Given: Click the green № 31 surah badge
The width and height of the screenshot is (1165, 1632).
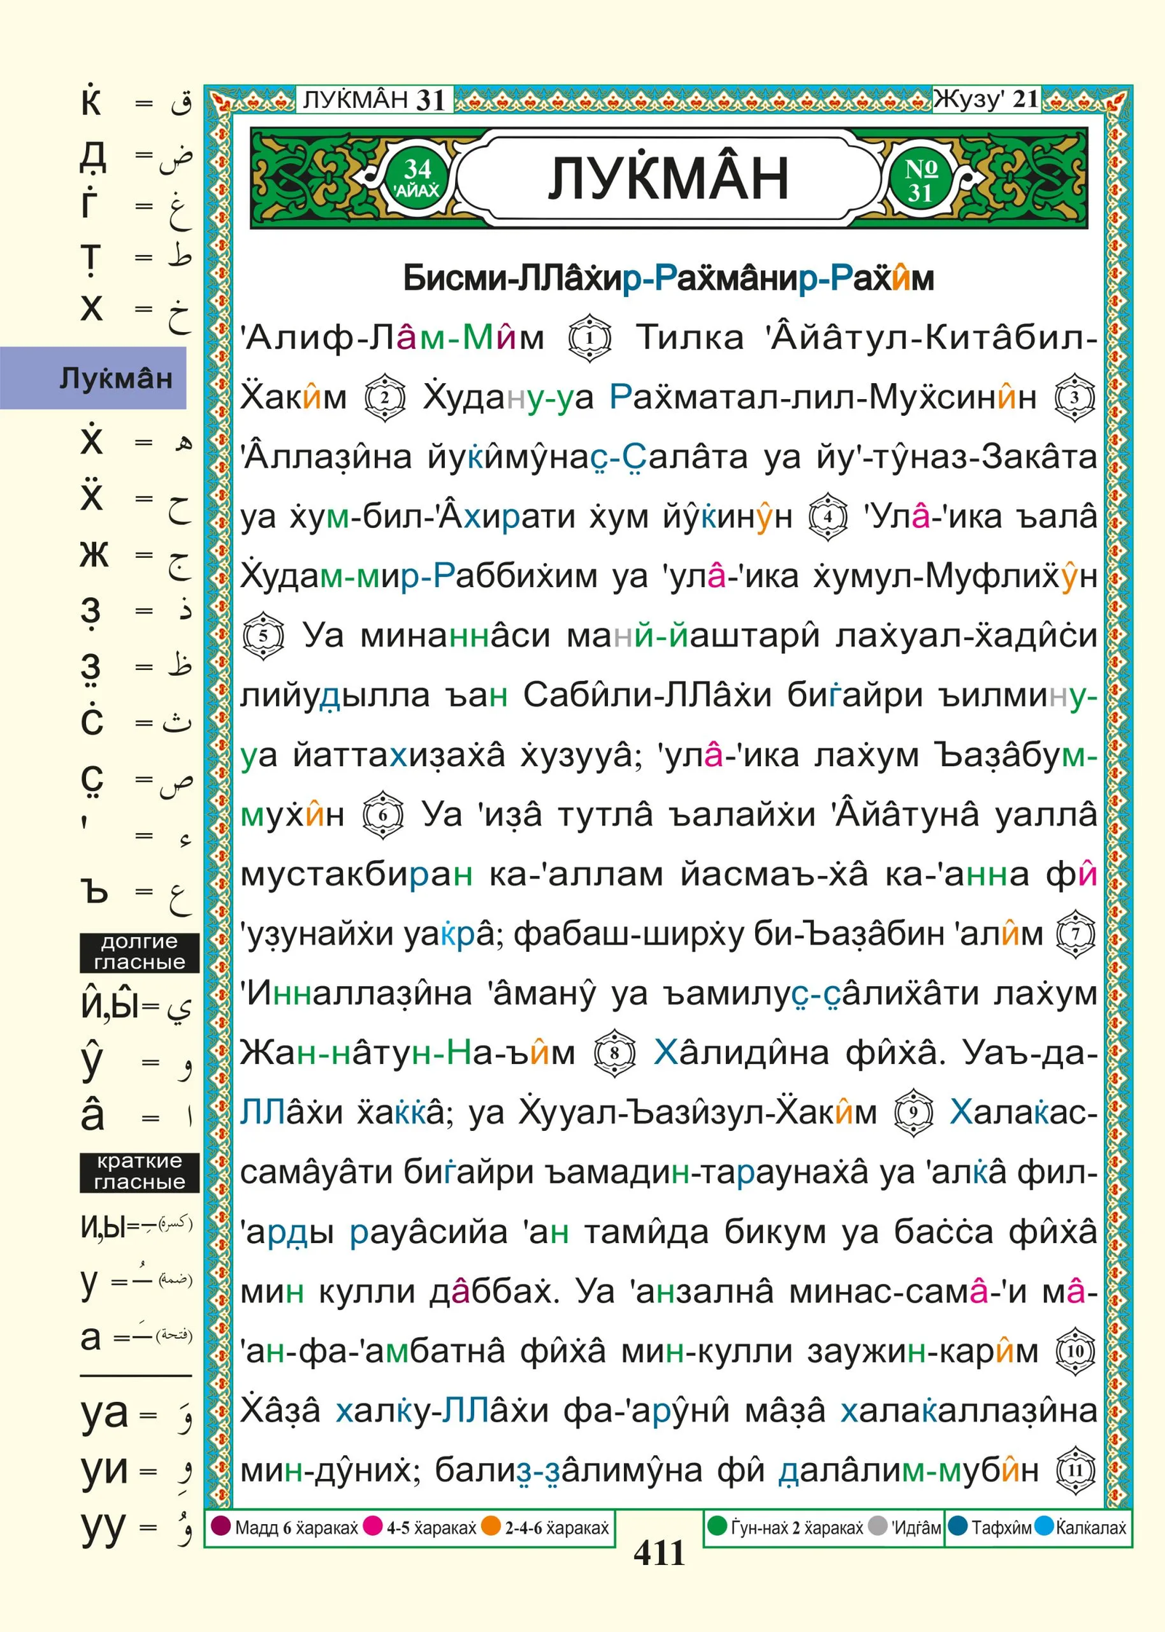Looking at the screenshot, I should click(920, 180).
